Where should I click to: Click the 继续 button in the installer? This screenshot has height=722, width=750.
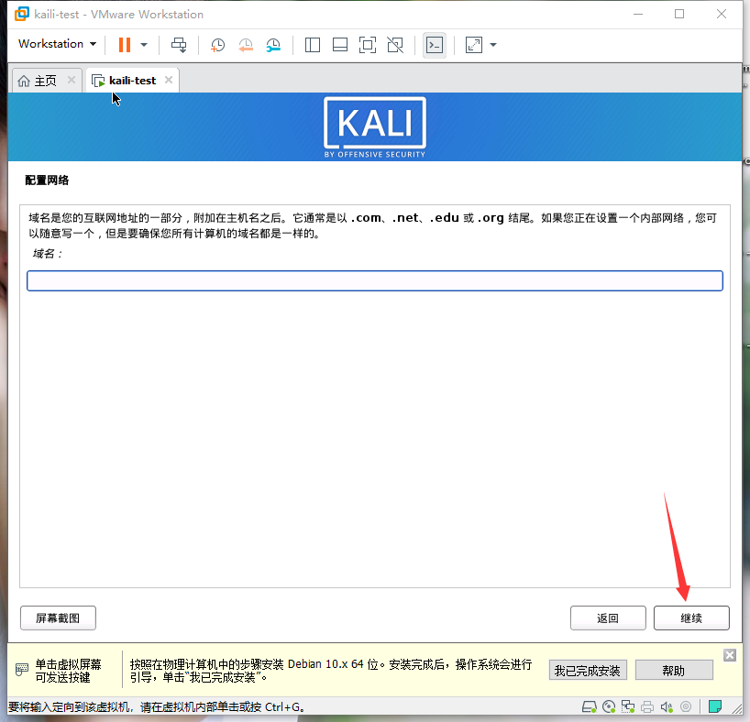(690, 618)
